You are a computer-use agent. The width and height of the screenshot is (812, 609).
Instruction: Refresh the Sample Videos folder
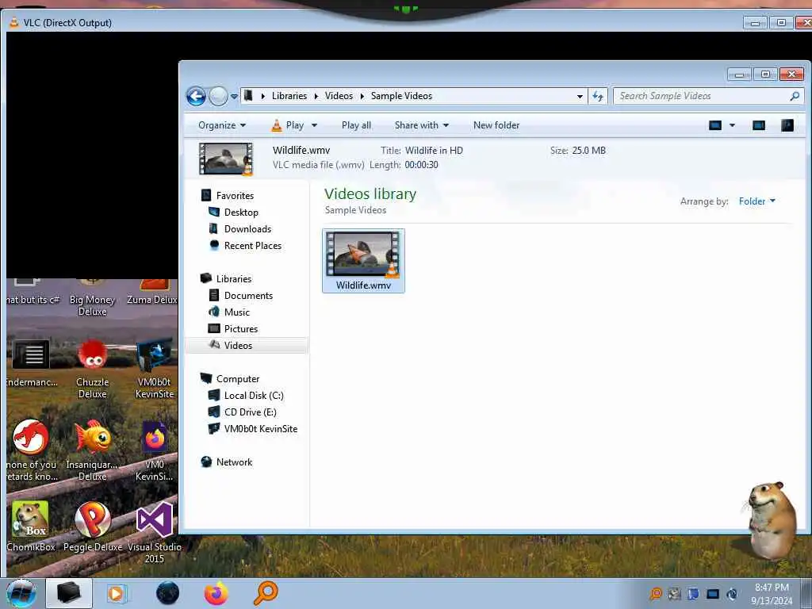click(x=598, y=96)
